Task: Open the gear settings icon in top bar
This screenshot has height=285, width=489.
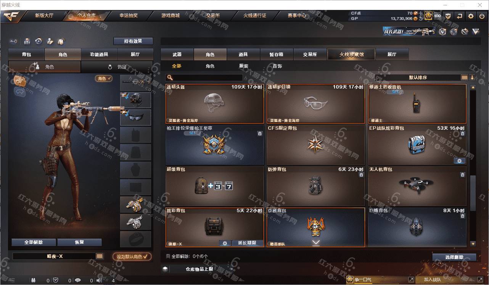Action: point(471,16)
